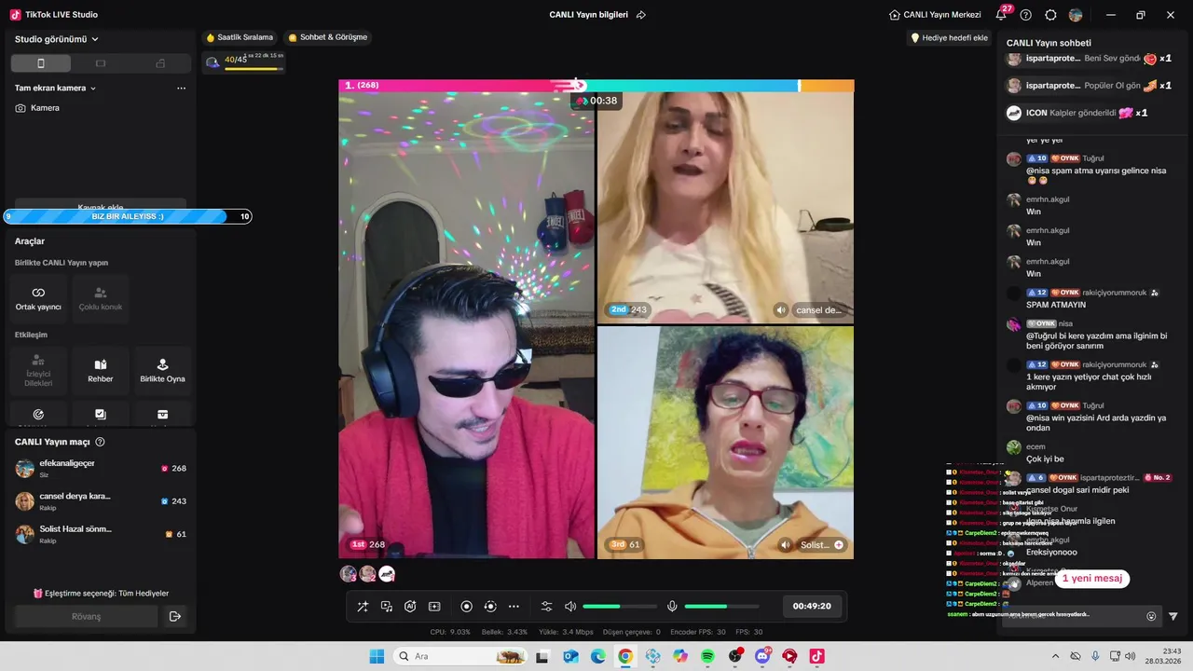Open the notifications bell
Image resolution: width=1193 pixels, height=671 pixels.
(1001, 15)
